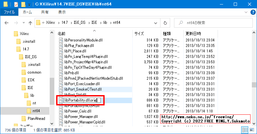This screenshot has height=134, width=257.
Task: Refresh the nt64 folder view
Action: [165, 23]
